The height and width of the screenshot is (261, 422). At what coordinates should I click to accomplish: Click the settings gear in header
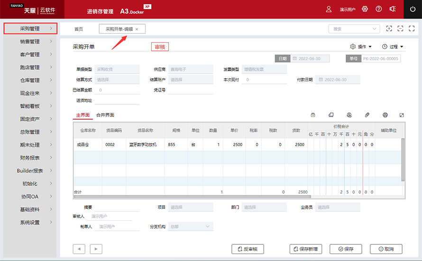(365, 9)
